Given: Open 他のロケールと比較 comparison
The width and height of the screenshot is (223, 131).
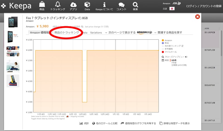Looking at the screenshot, I should tap(105, 123).
